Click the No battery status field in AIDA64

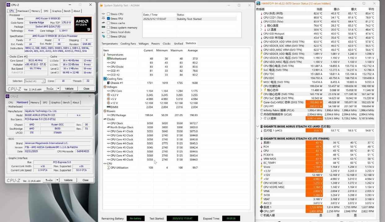coord(135,218)
